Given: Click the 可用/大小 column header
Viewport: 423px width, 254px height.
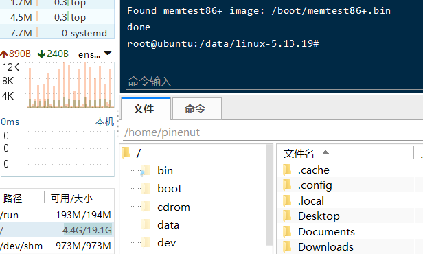Looking at the screenshot, I should [71, 198].
